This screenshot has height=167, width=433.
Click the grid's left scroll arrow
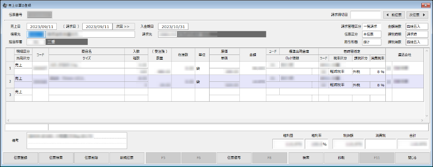tap(8, 121)
